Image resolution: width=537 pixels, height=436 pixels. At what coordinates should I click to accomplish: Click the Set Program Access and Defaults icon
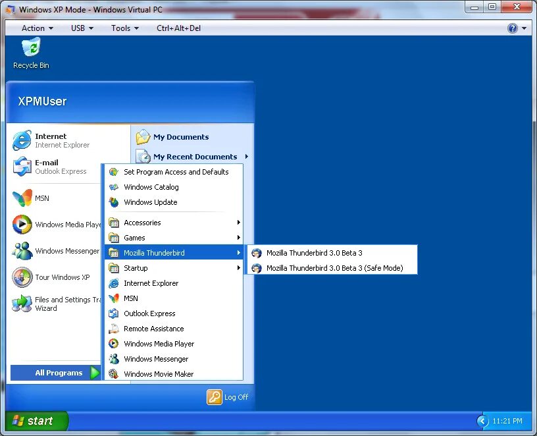[x=114, y=172]
